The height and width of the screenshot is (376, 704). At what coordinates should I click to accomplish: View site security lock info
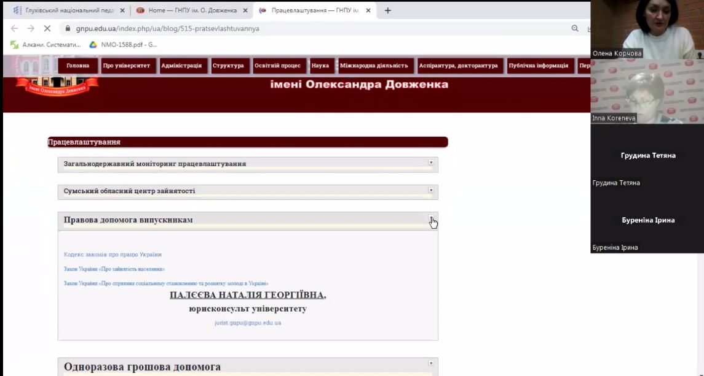click(68, 28)
